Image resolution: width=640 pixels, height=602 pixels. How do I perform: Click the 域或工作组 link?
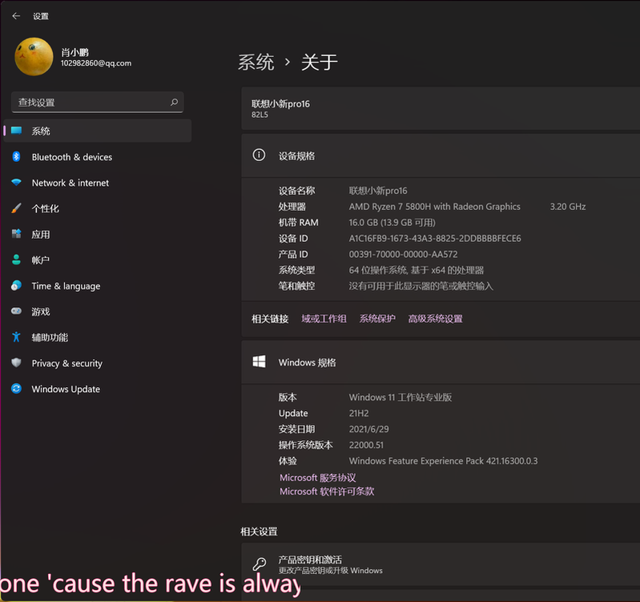pos(324,318)
